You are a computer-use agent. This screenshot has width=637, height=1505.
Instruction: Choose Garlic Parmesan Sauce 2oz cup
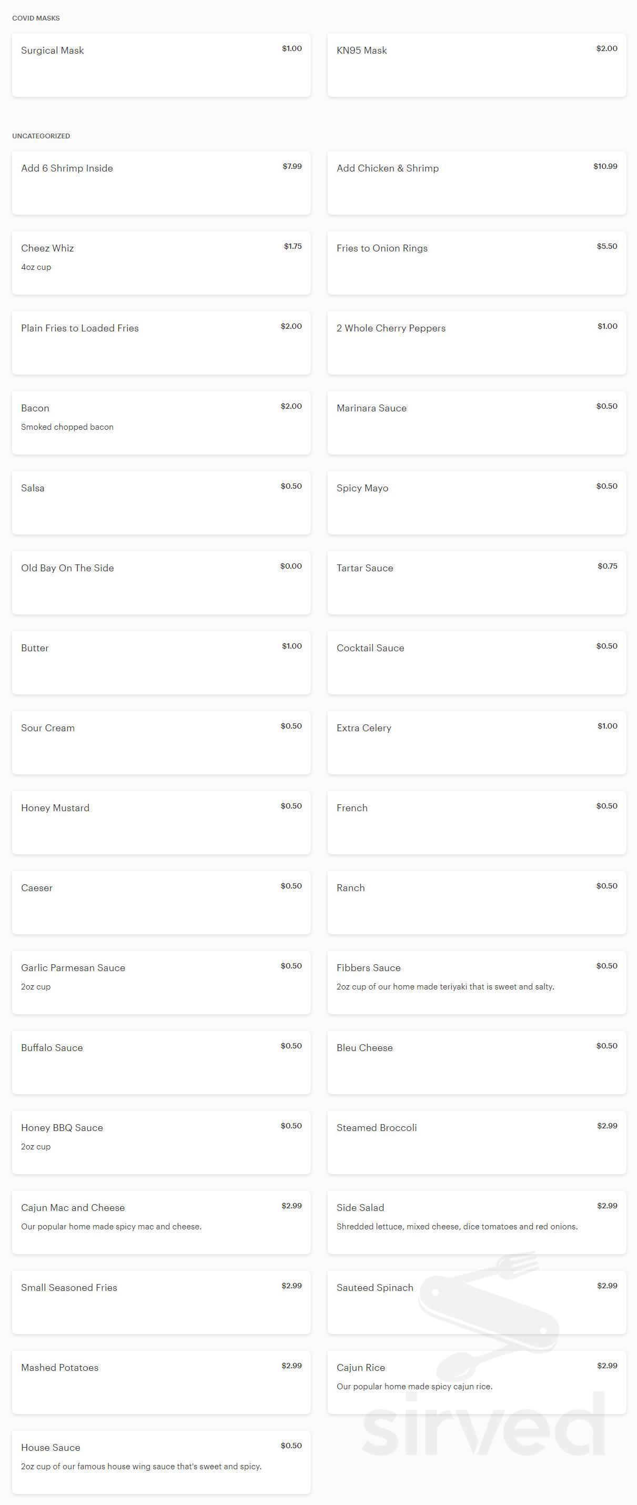[x=161, y=983]
